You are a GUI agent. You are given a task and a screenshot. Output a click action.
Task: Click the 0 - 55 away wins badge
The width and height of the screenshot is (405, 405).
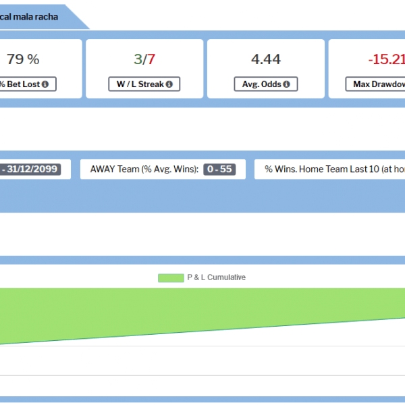(219, 169)
